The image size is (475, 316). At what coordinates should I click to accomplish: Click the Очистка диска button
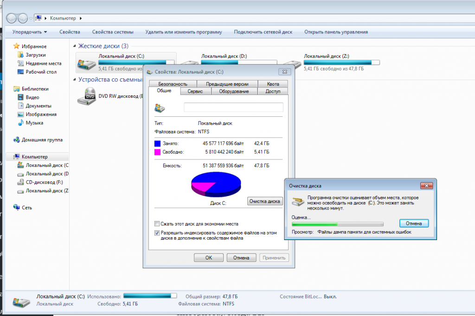[x=265, y=201]
